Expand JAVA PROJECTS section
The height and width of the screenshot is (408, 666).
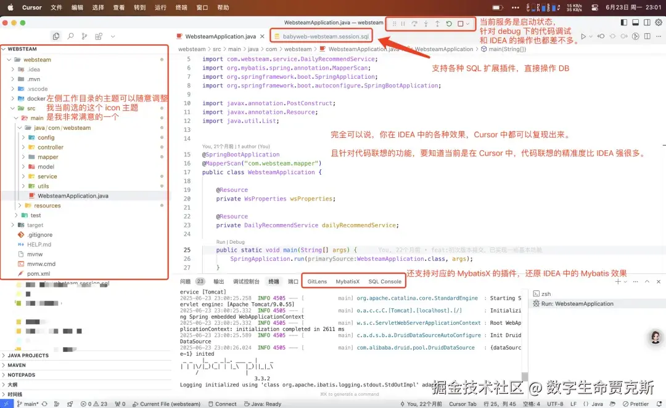(28, 356)
